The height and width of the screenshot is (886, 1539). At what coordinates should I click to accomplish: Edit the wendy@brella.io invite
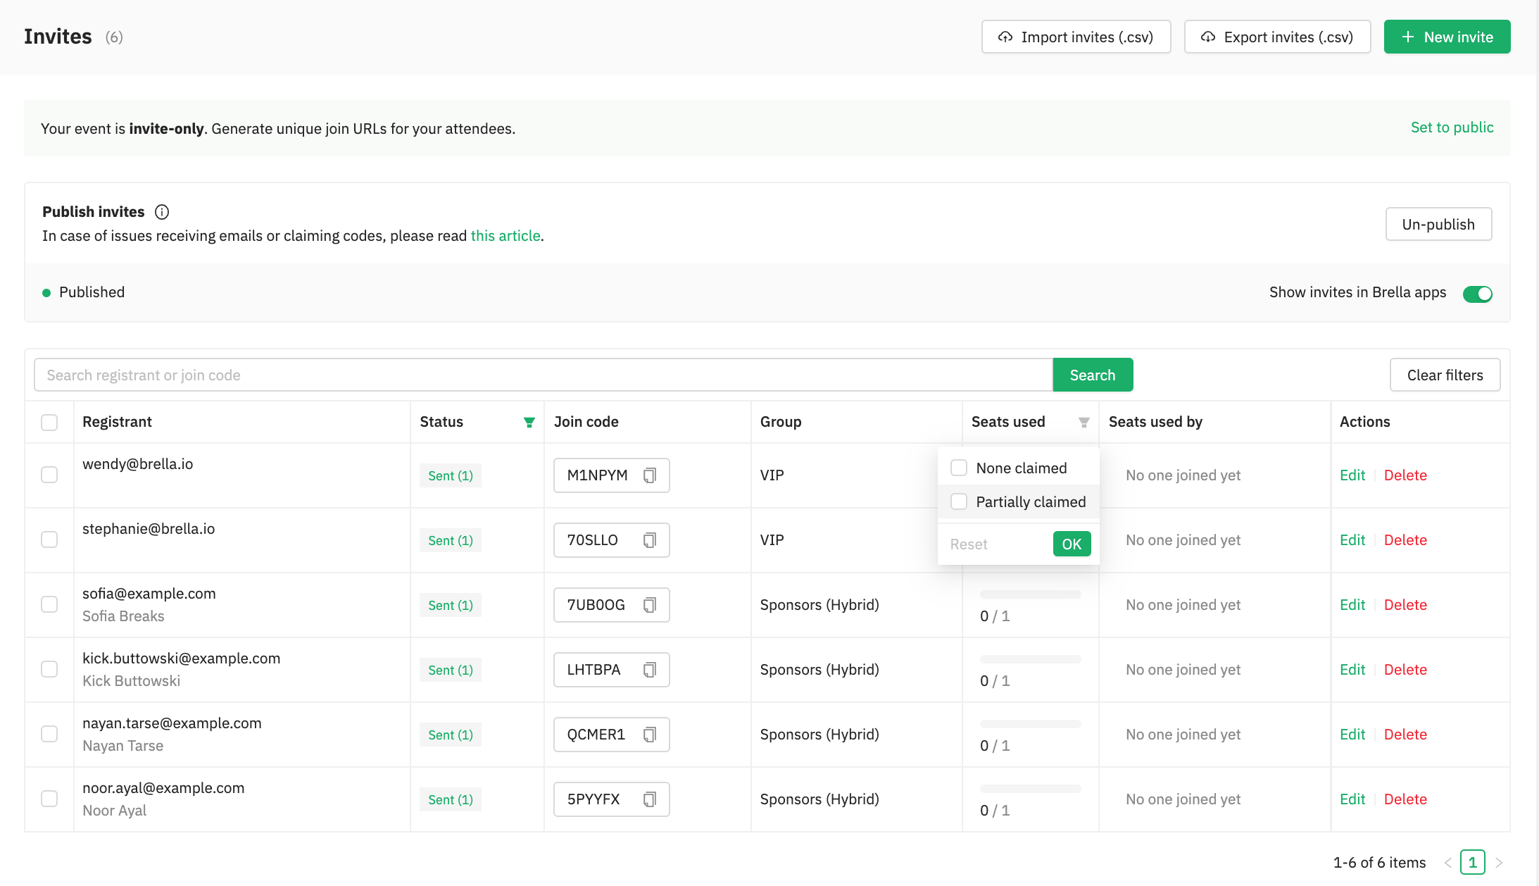(x=1352, y=475)
